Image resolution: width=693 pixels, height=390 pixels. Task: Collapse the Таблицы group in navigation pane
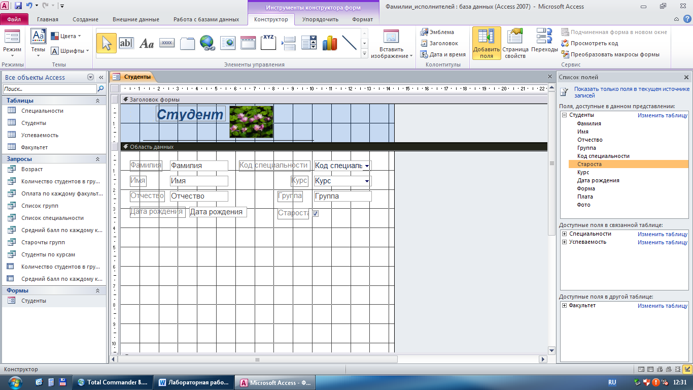[97, 101]
